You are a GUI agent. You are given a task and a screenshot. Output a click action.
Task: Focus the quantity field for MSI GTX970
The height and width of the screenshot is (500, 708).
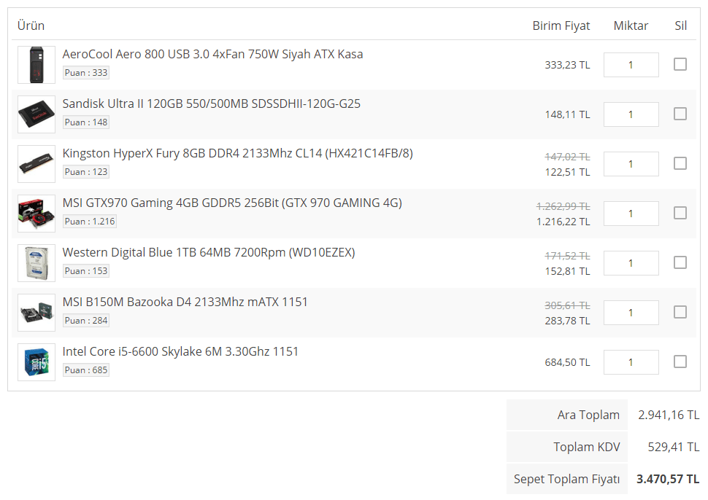(x=631, y=214)
